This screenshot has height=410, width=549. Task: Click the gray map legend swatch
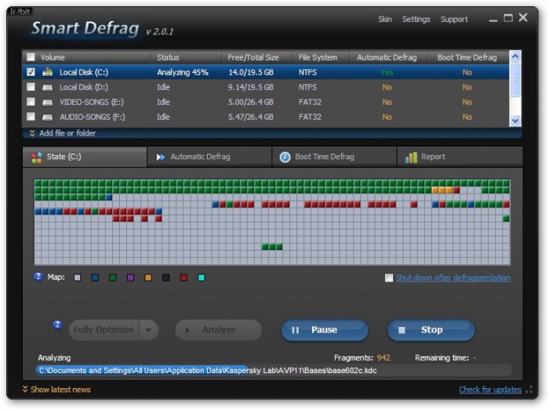point(78,278)
